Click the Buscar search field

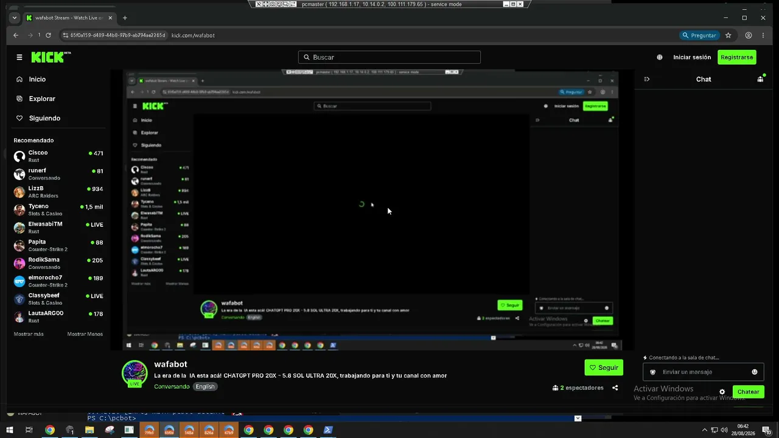(x=389, y=57)
